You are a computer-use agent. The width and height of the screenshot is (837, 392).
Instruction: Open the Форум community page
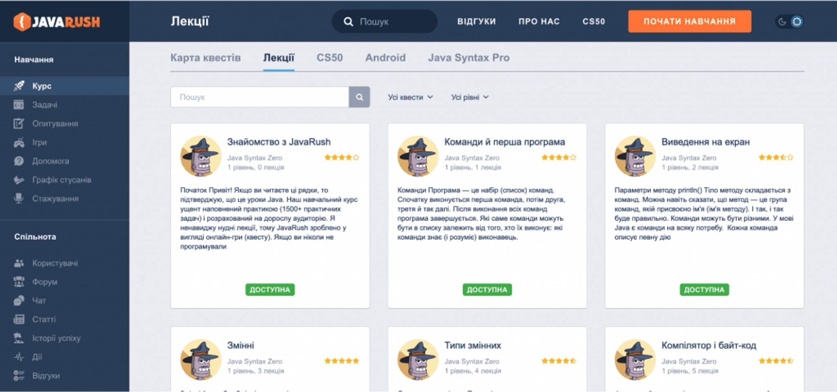click(45, 282)
